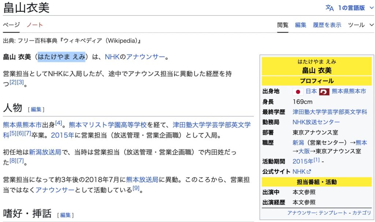Follow the NHK link in intro sentence
The height and width of the screenshot is (222, 375).
coord(112,57)
